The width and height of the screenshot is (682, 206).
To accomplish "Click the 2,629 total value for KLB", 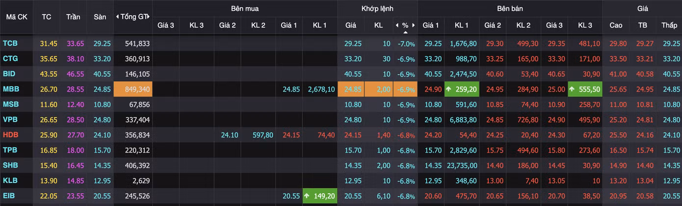I will 141,181.
